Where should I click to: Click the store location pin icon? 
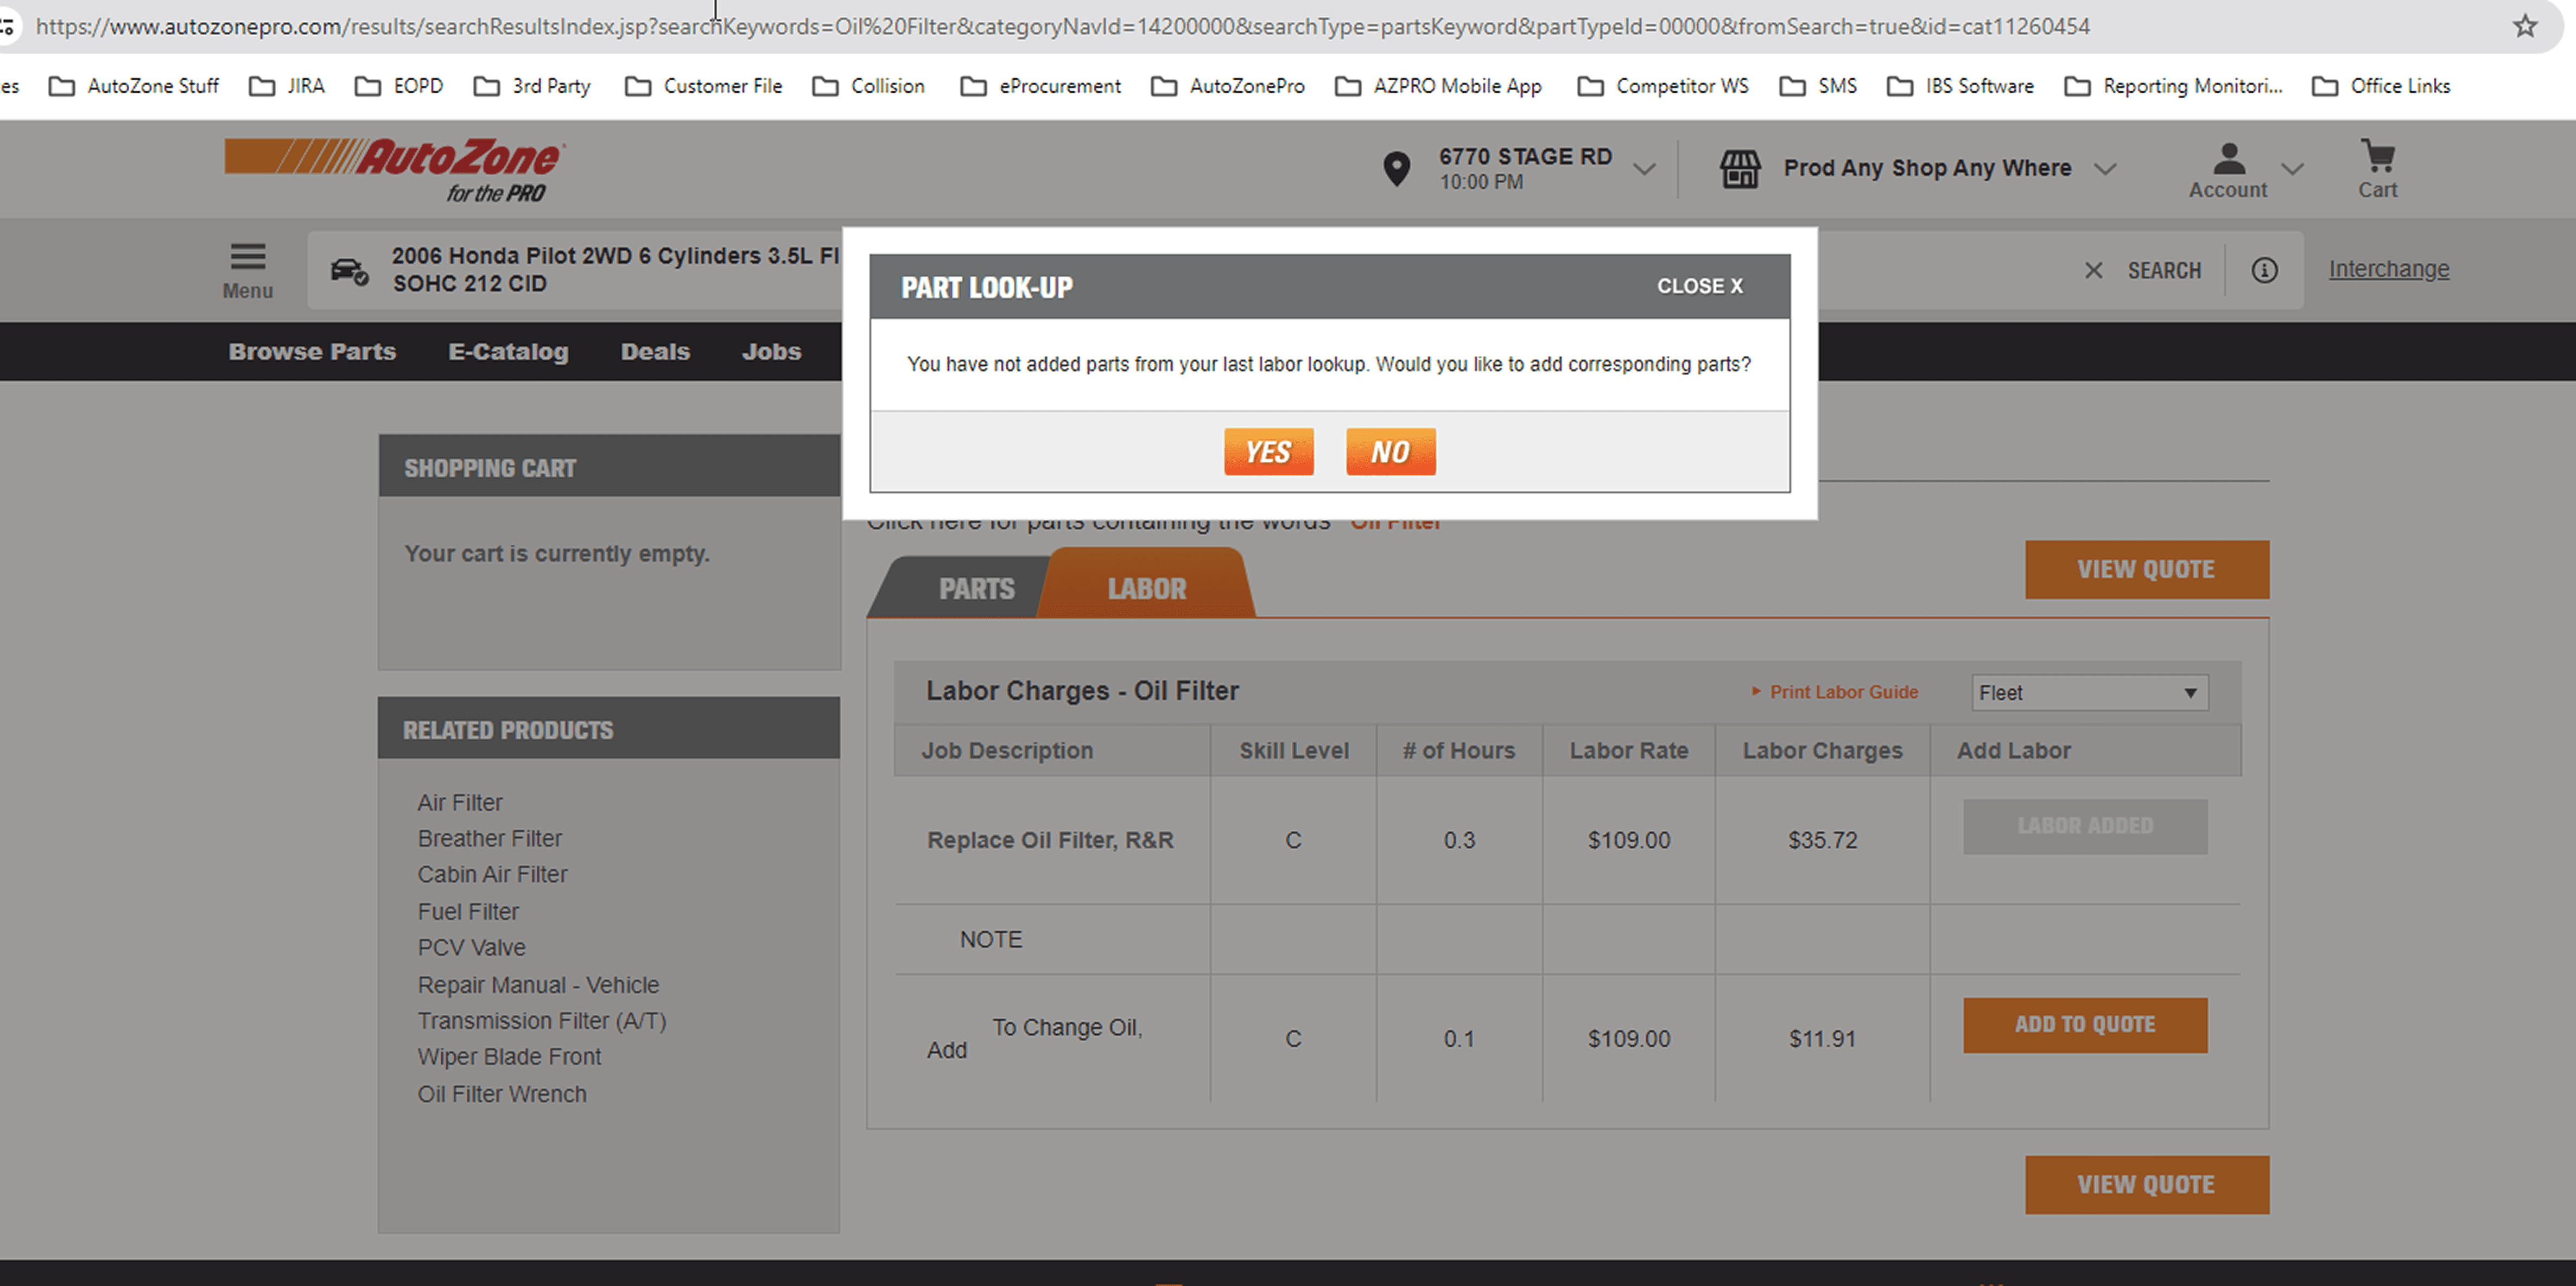tap(1396, 169)
